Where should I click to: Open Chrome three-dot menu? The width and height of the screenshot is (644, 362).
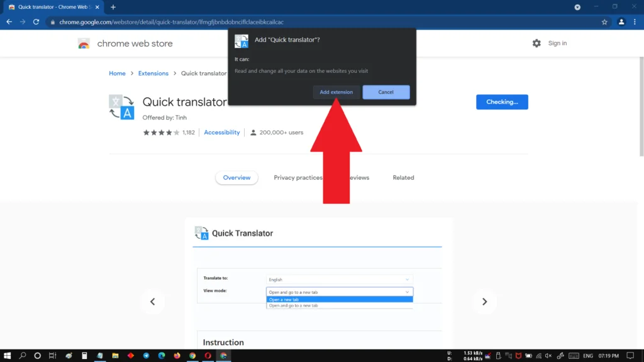coord(635,22)
